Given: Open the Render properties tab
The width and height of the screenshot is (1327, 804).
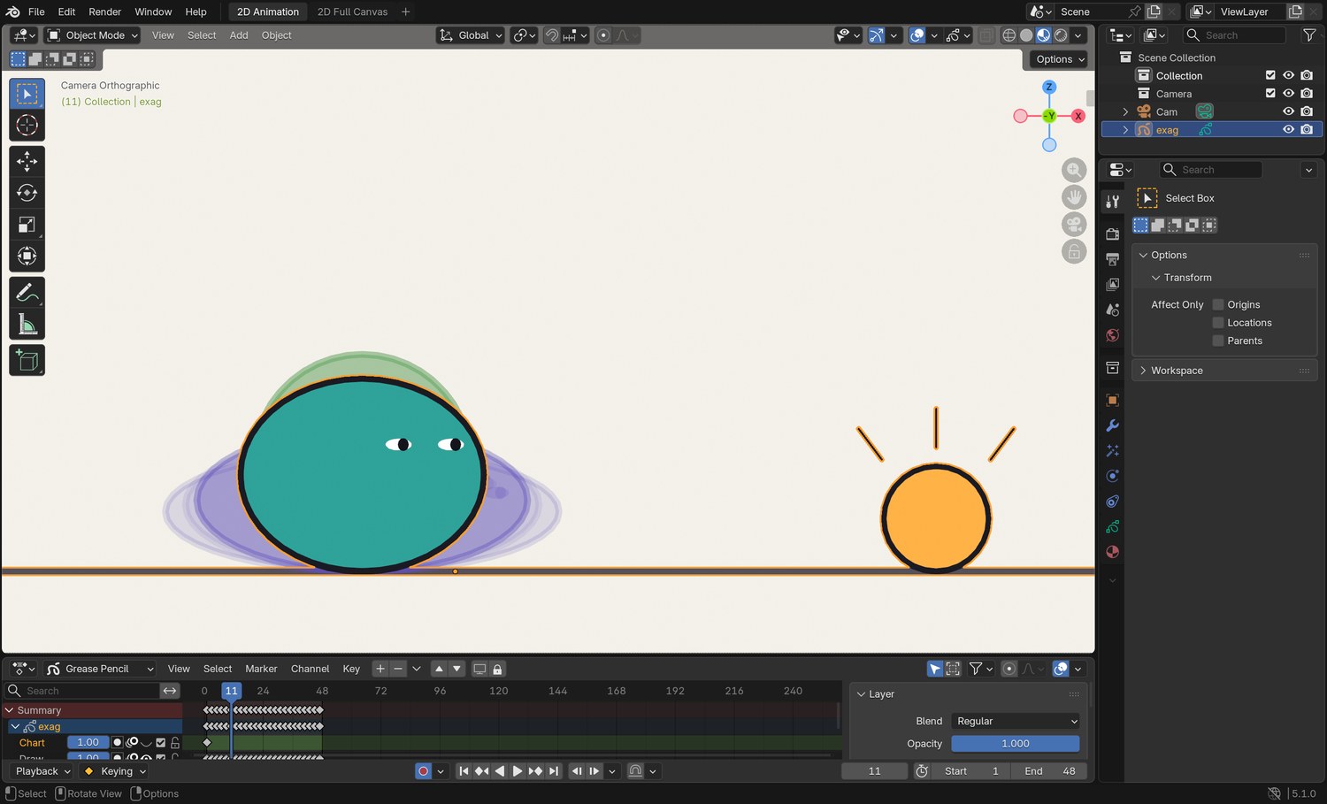Looking at the screenshot, I should click(x=1113, y=234).
